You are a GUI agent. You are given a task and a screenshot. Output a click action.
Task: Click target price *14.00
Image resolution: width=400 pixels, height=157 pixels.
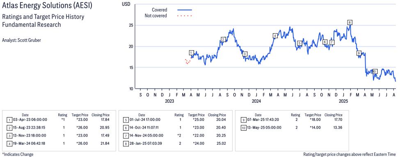click(x=315, y=127)
